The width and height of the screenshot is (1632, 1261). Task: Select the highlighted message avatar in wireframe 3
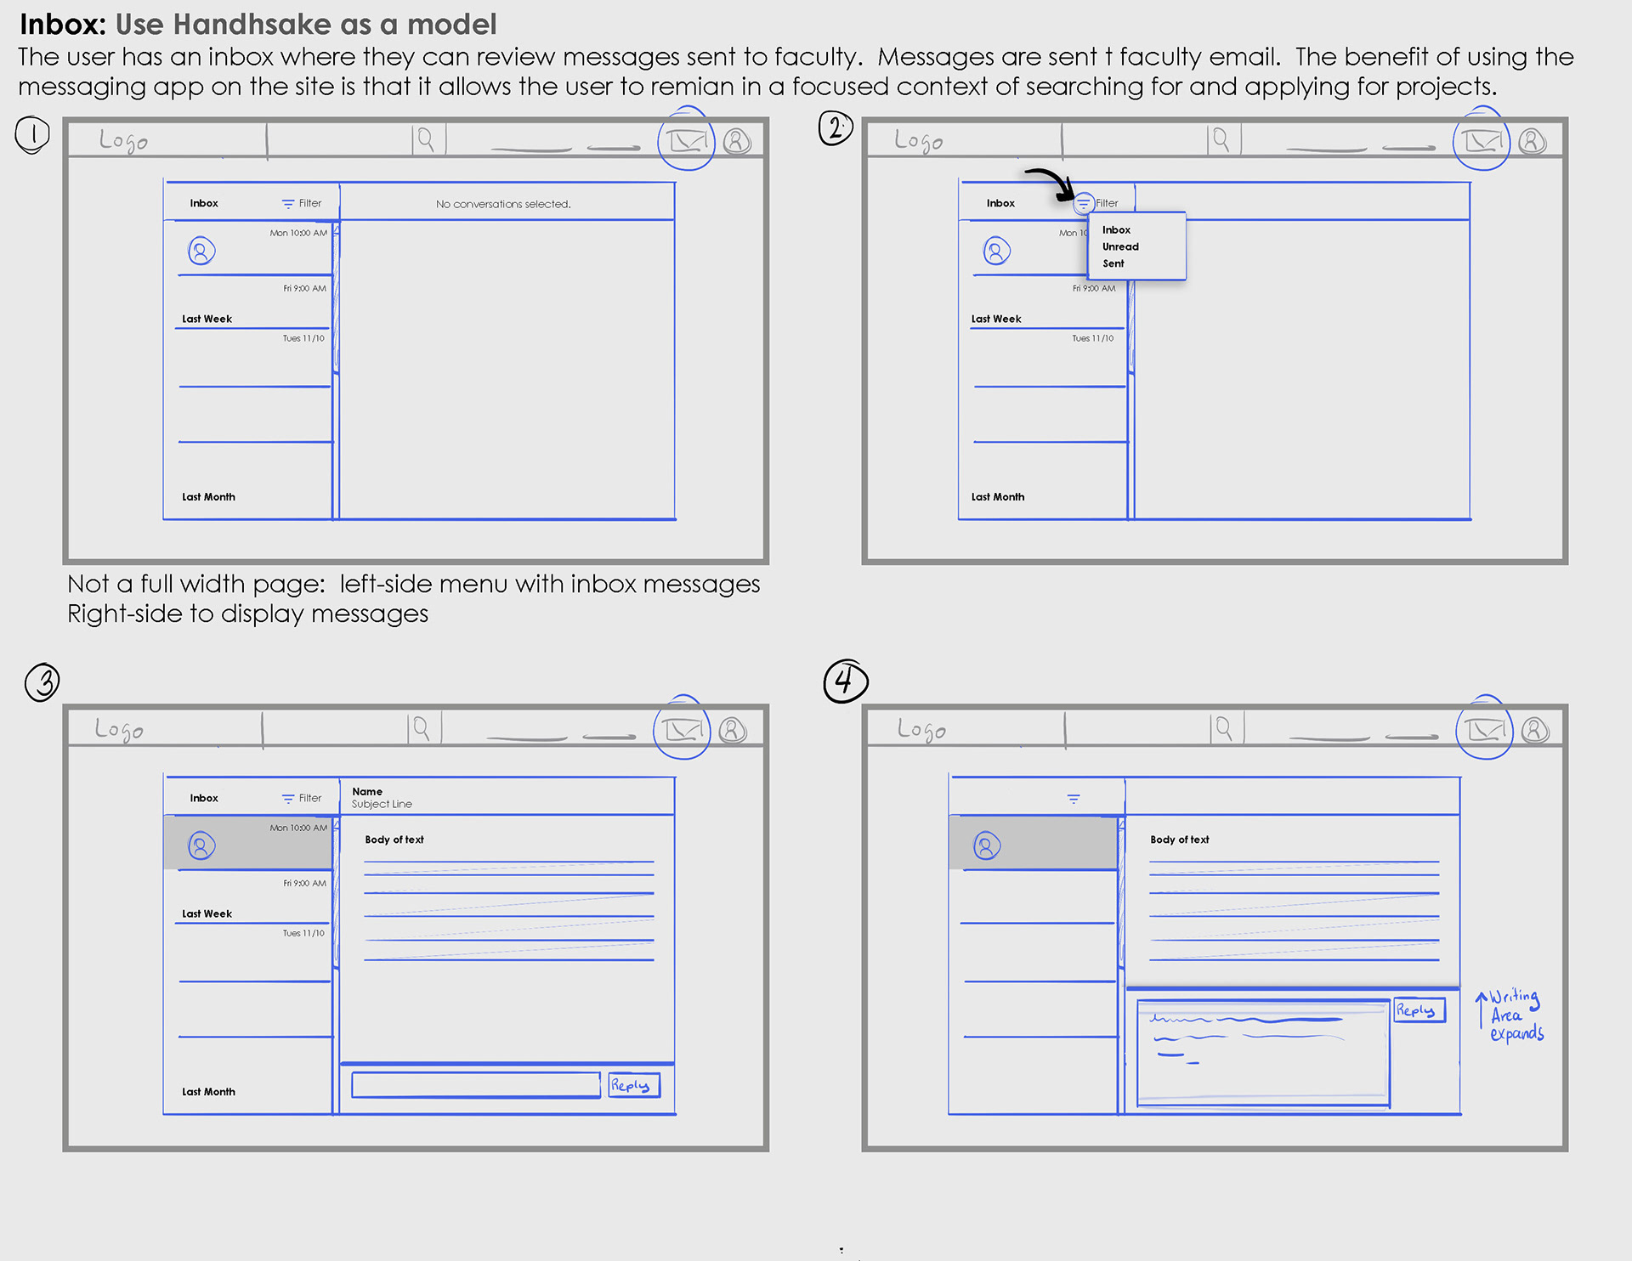click(201, 845)
